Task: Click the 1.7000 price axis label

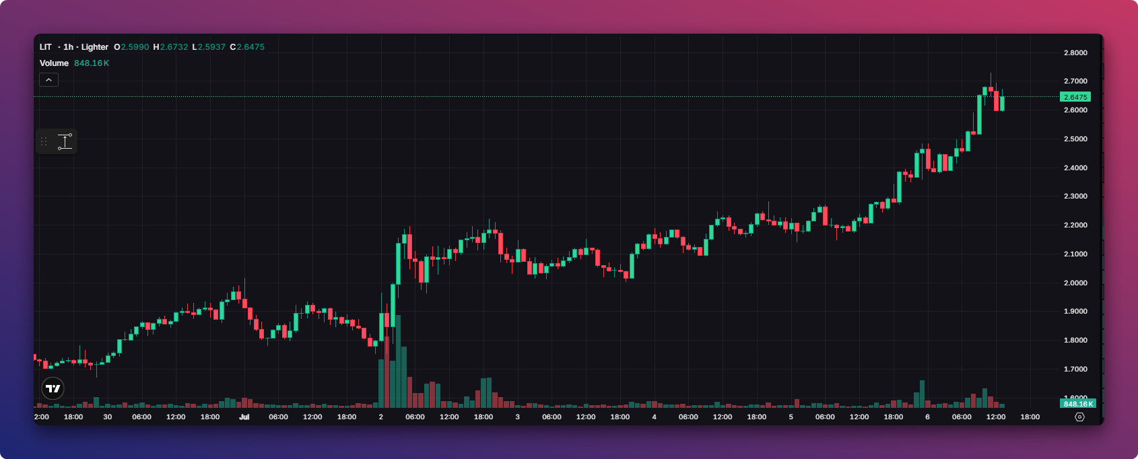Action: (1075, 369)
